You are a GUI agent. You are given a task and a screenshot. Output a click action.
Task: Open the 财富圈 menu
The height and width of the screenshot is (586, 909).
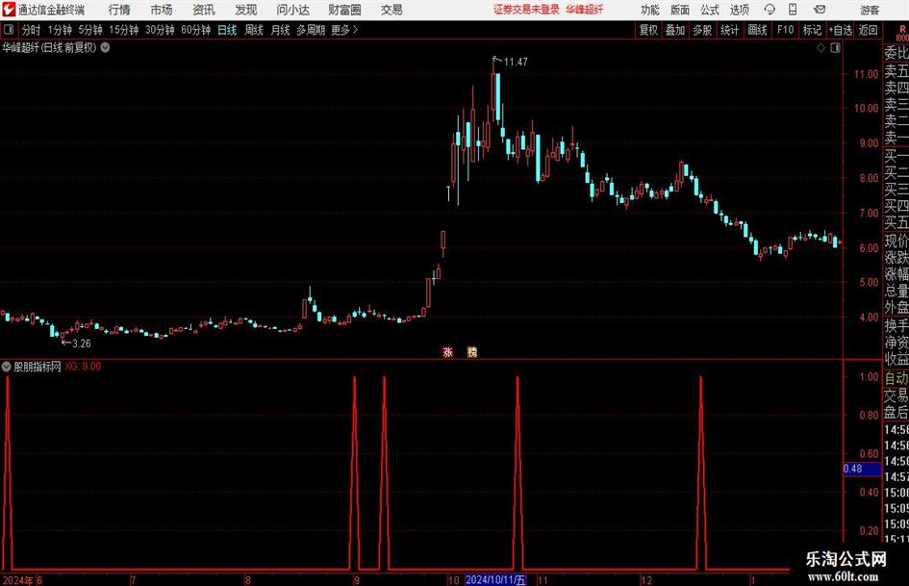coord(344,10)
